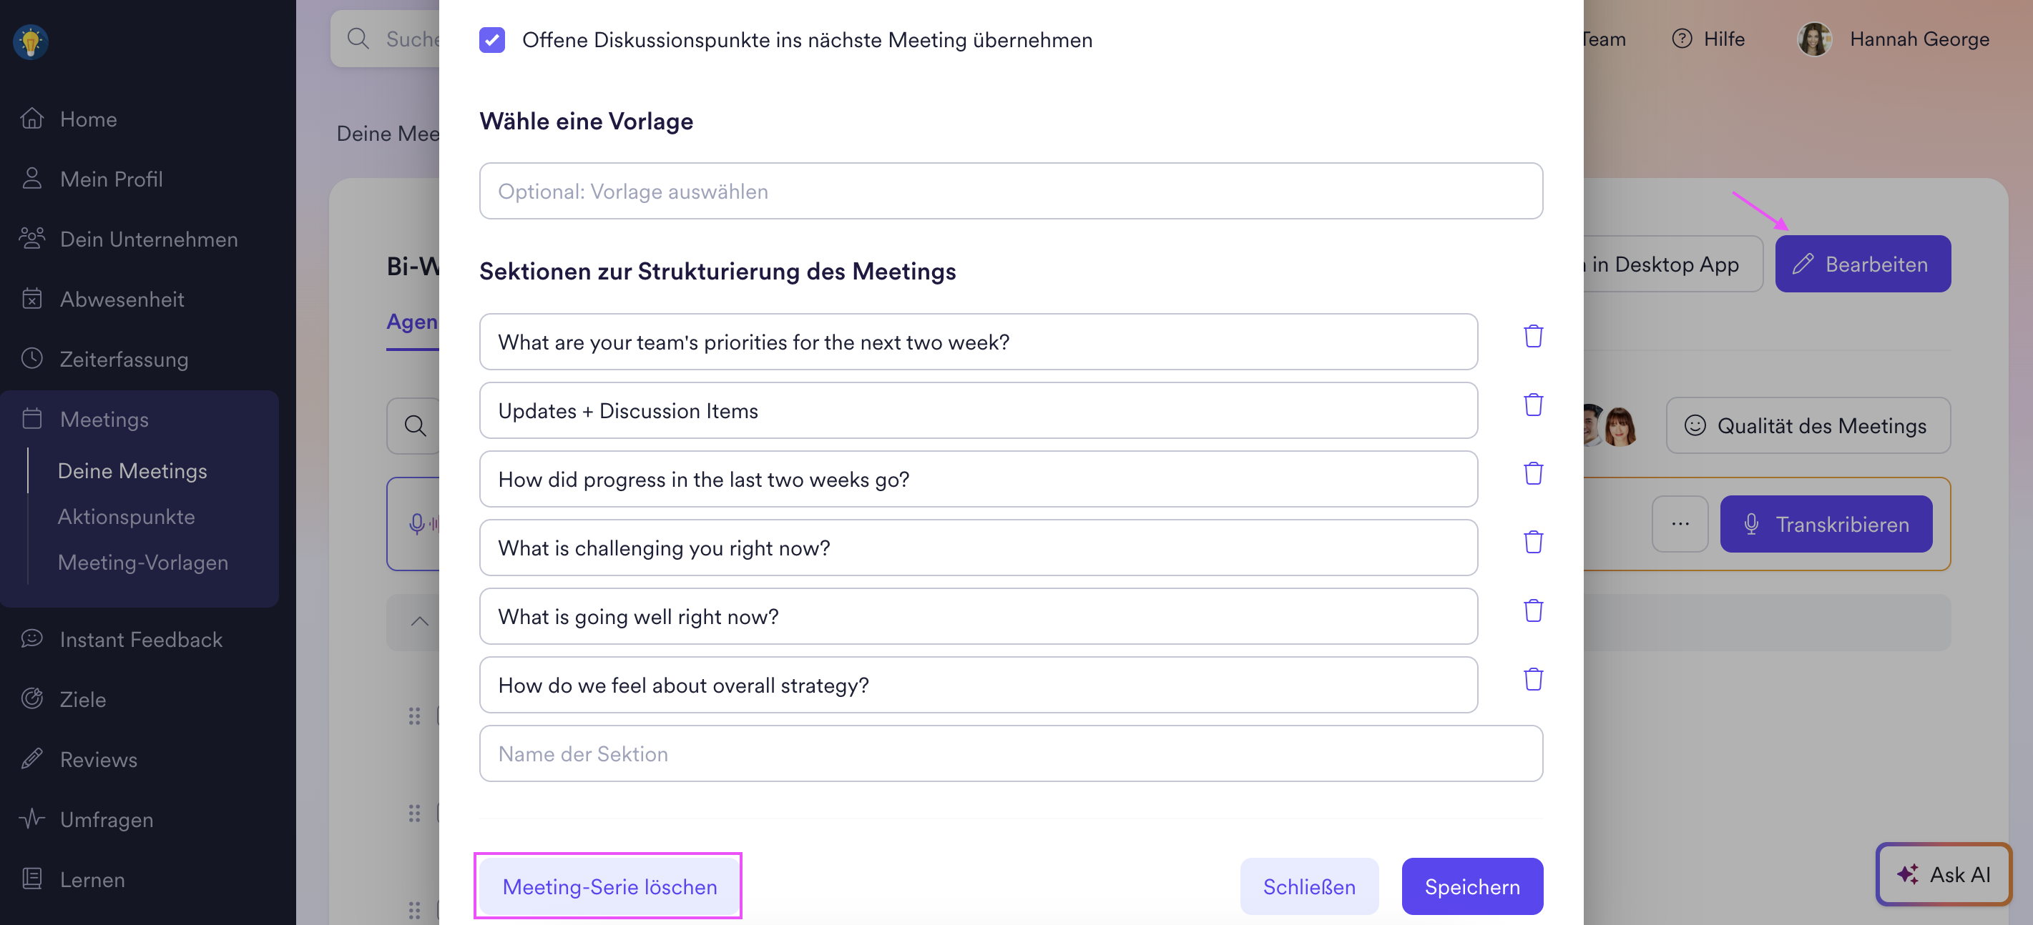This screenshot has width=2033, height=925.
Task: Go to Aktionspunkte in sidebar
Action: [127, 517]
